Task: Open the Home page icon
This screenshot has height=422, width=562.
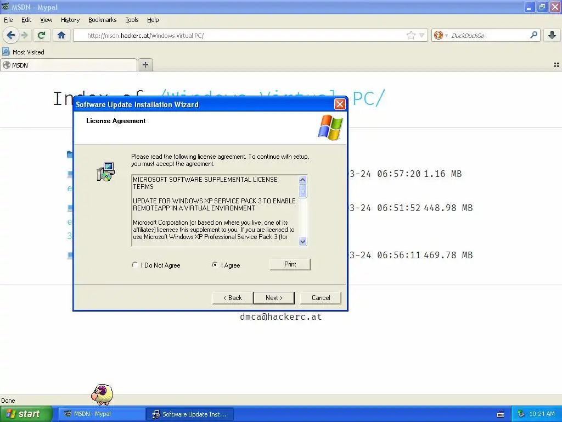Action: pyautogui.click(x=61, y=35)
